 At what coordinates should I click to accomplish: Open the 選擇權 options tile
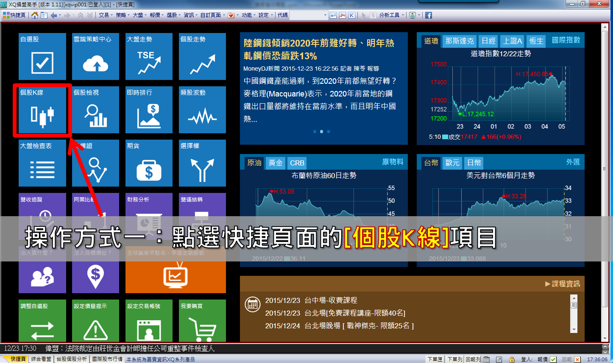point(203,163)
